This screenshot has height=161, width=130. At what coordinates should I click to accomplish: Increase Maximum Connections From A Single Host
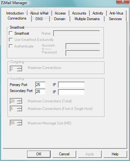pyautogui.click(x=20, y=107)
